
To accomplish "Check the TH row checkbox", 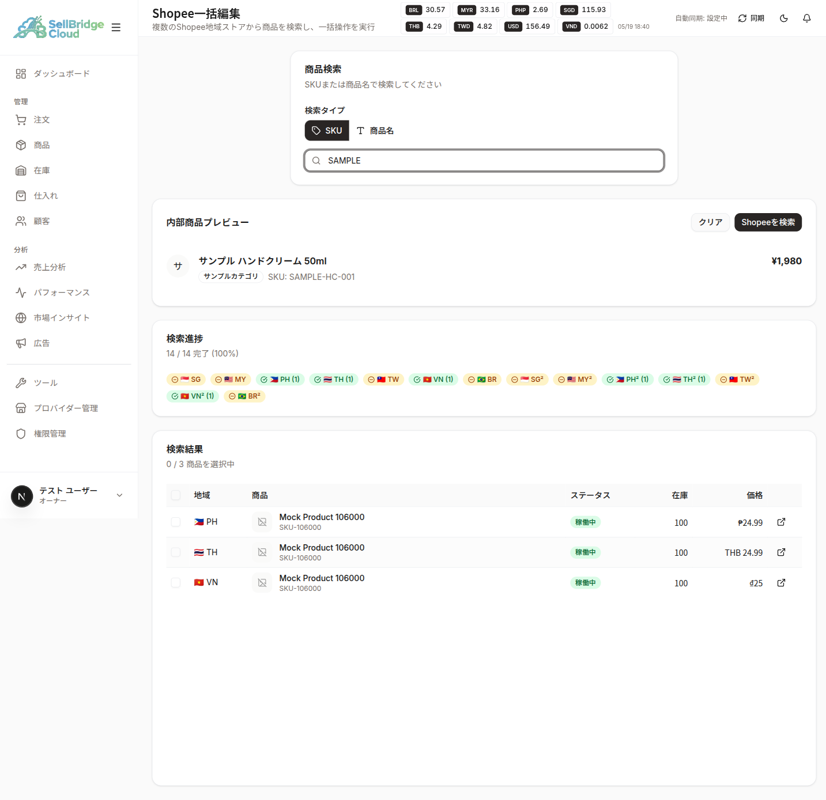I will (176, 552).
